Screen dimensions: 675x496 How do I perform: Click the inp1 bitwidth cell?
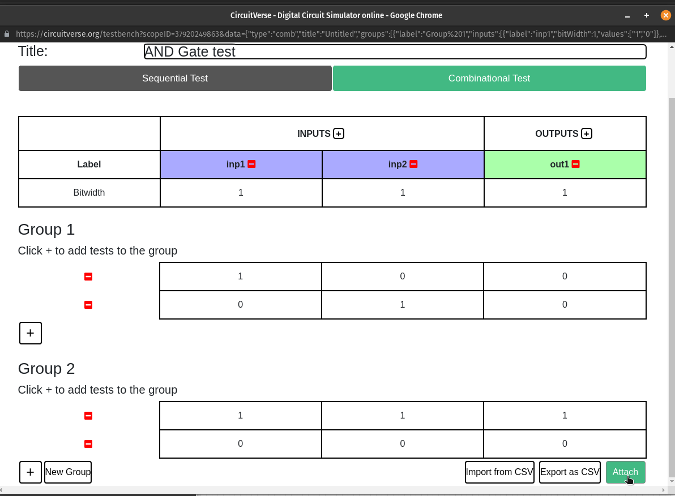[241, 193]
